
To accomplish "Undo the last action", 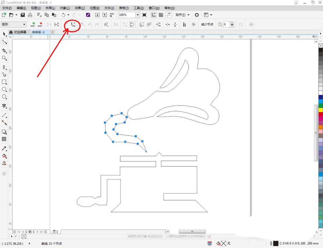I will click(x=63, y=15).
